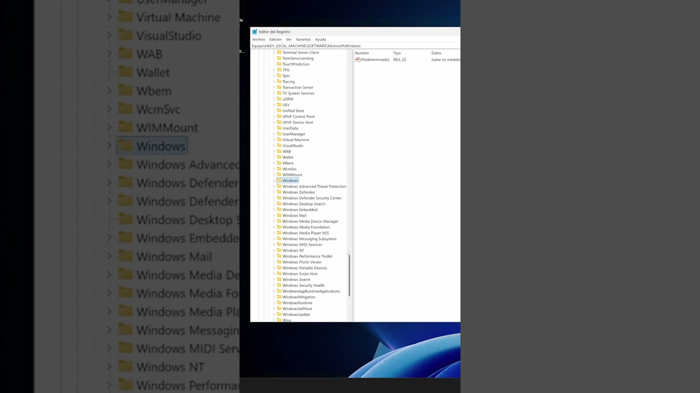Click the TermServLicensing folder icon

pyautogui.click(x=279, y=58)
